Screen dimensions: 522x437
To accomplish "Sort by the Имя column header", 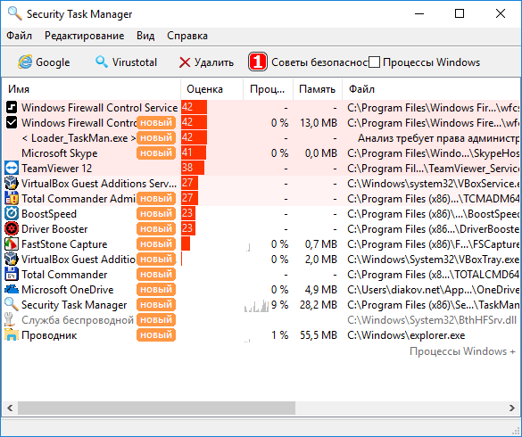I will point(92,89).
